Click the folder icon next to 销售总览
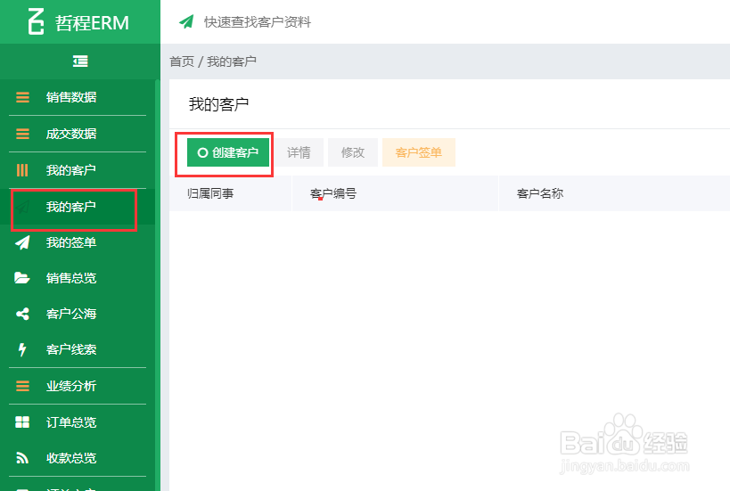 tap(22, 278)
